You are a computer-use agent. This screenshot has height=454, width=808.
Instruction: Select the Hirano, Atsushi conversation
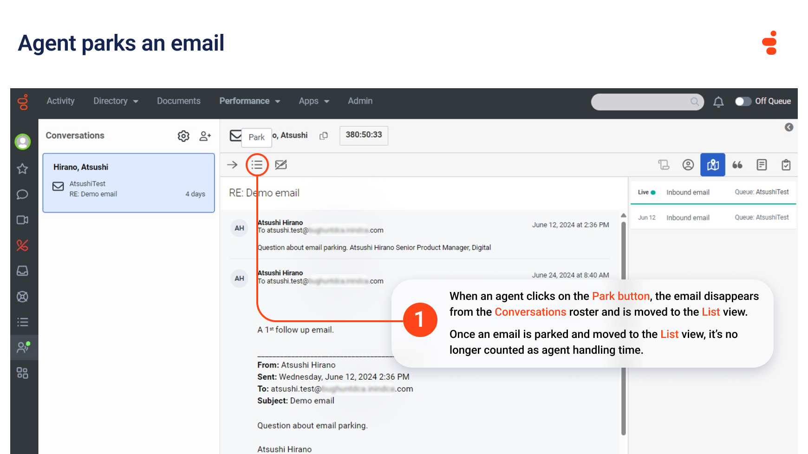tap(129, 183)
